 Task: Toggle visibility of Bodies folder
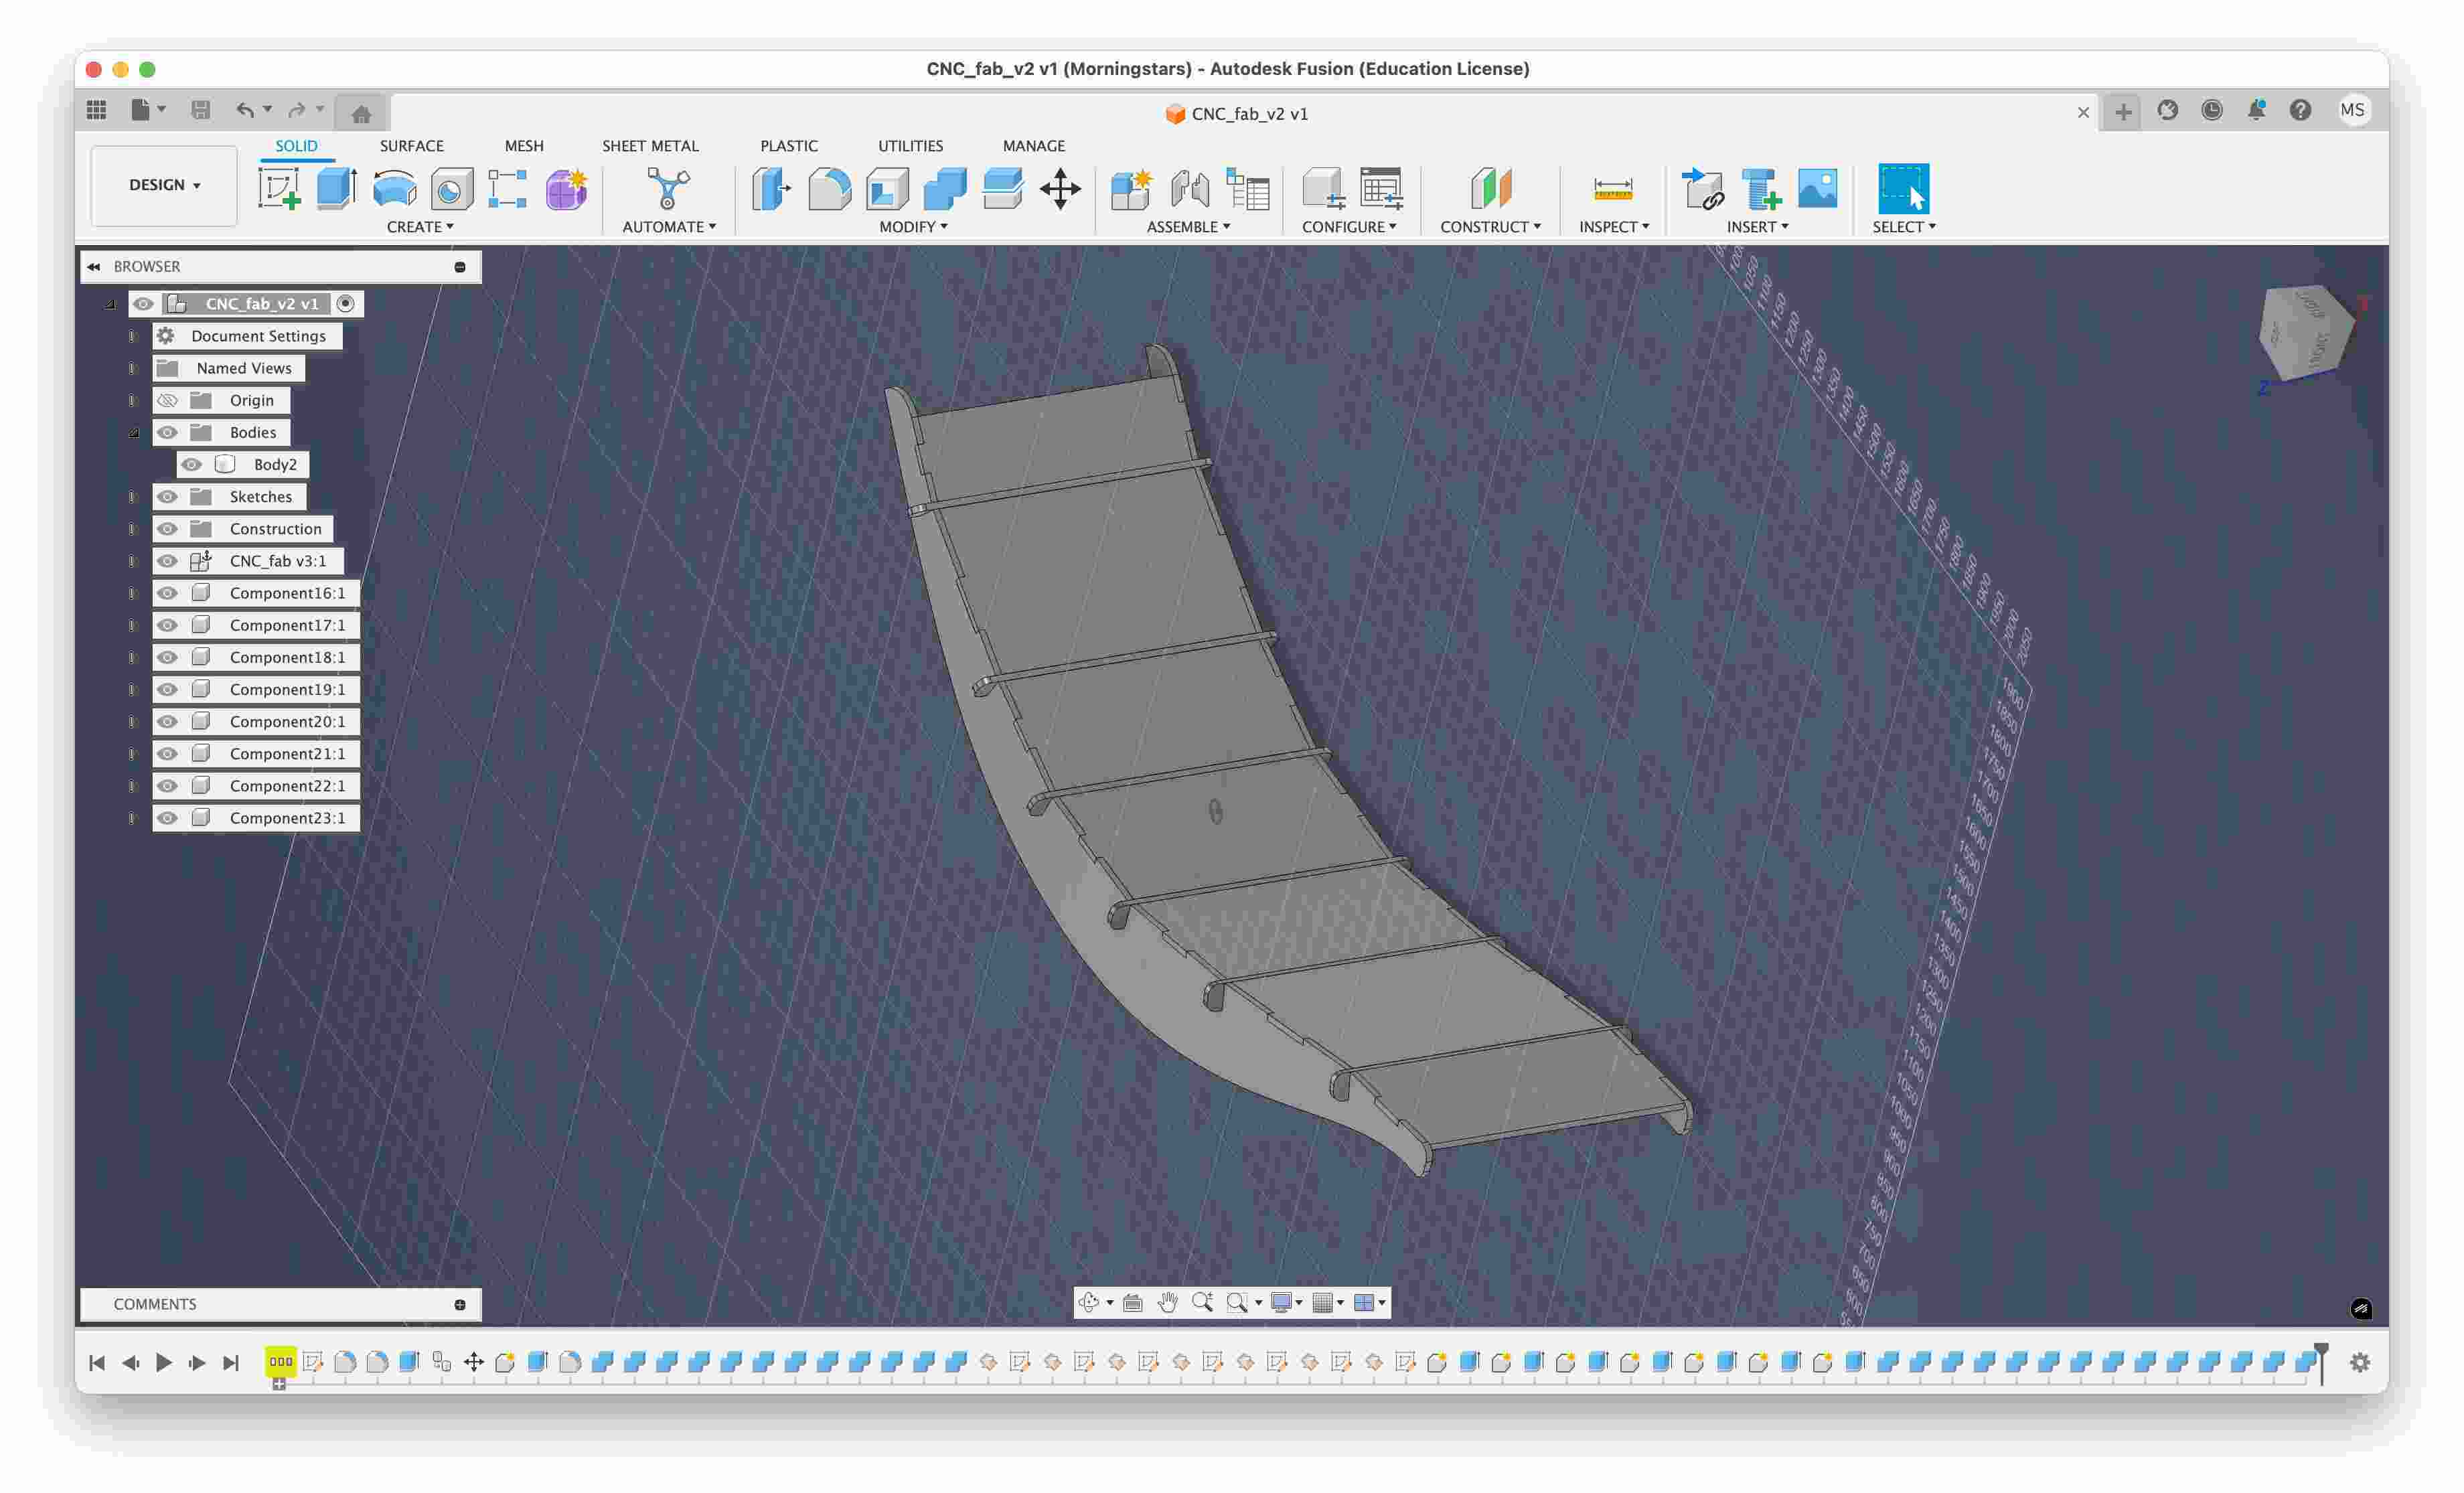coord(167,432)
